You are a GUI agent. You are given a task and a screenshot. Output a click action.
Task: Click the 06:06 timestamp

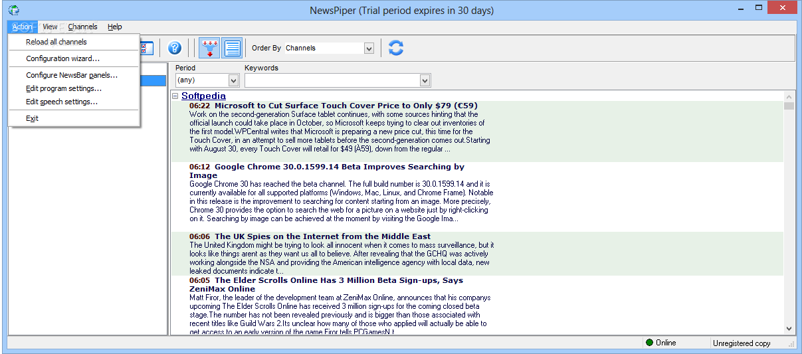(200, 236)
